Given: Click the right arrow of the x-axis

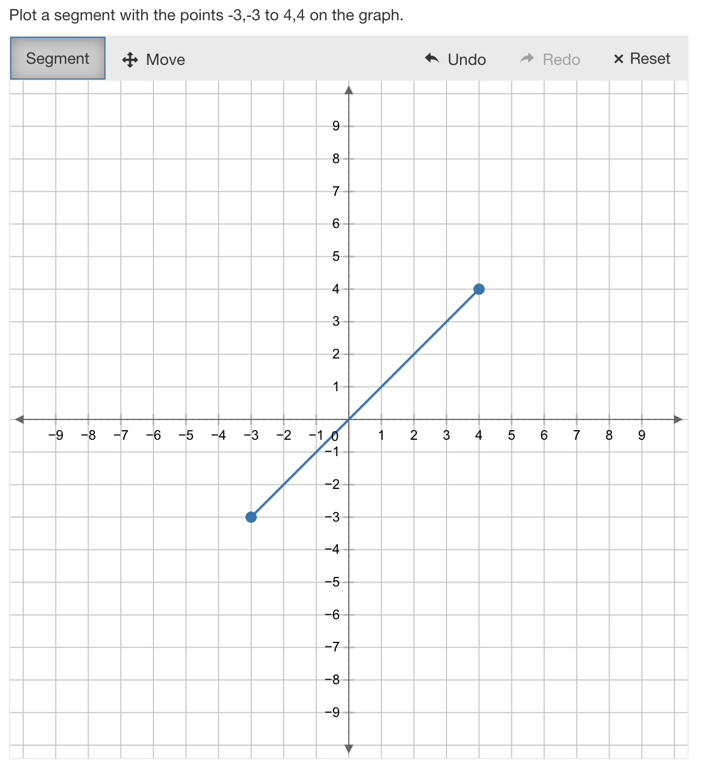Looking at the screenshot, I should coord(678,419).
